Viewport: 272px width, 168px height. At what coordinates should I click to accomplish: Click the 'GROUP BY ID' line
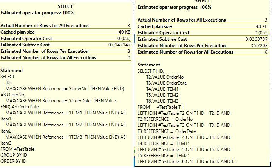pyautogui.click(x=14, y=155)
